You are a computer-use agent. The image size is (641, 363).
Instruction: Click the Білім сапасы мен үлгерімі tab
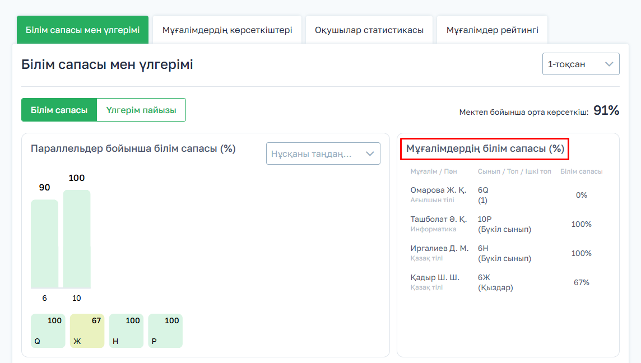click(82, 30)
